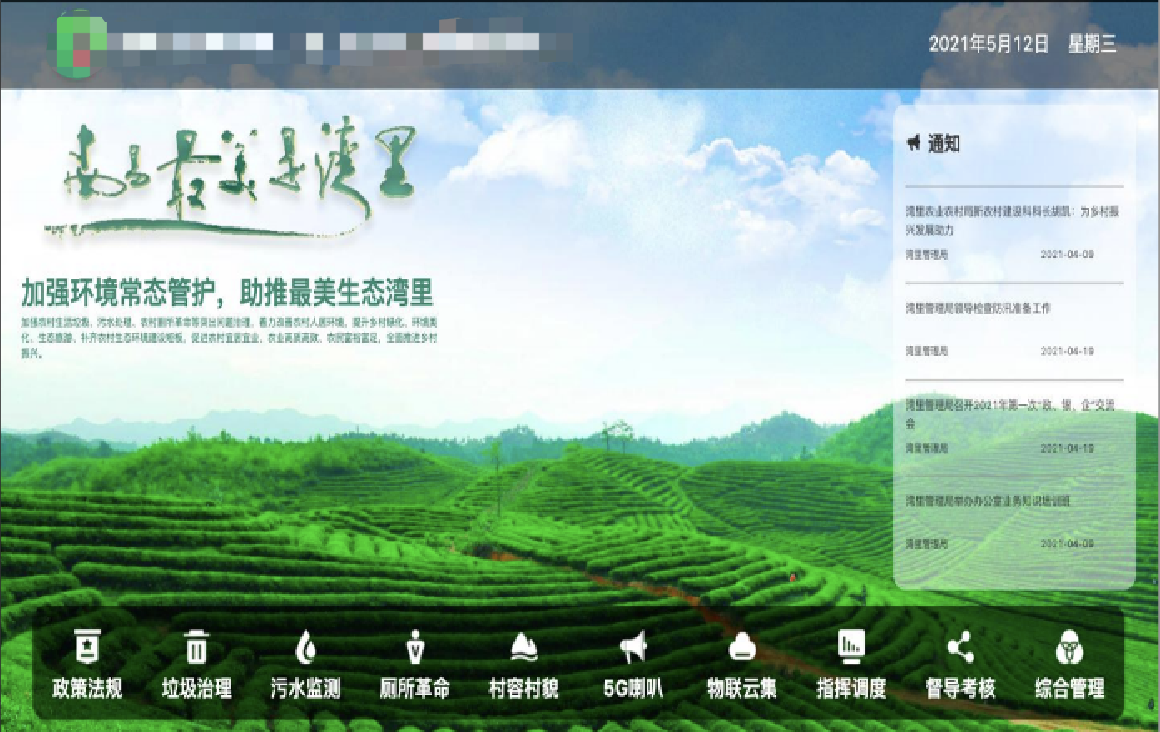
Task: Select the 综合管理 management icon
Action: [1070, 647]
